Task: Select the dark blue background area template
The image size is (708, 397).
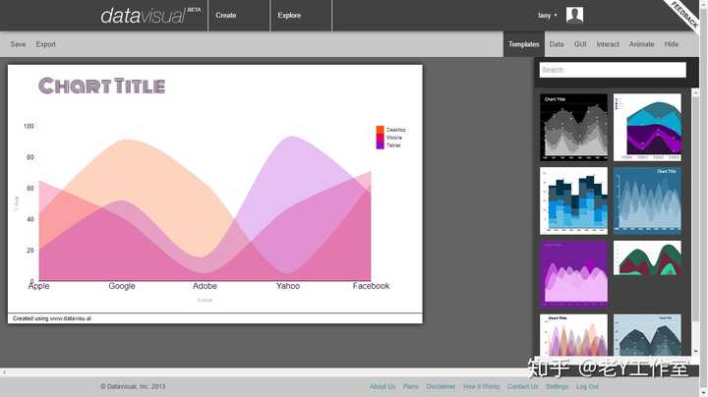Action: click(x=647, y=200)
